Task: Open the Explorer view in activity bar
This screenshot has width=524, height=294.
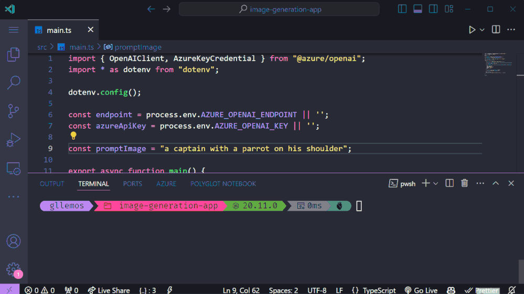Action: (x=14, y=54)
